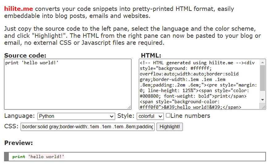Click the 'Line numbers' label text

pyautogui.click(x=190, y=116)
